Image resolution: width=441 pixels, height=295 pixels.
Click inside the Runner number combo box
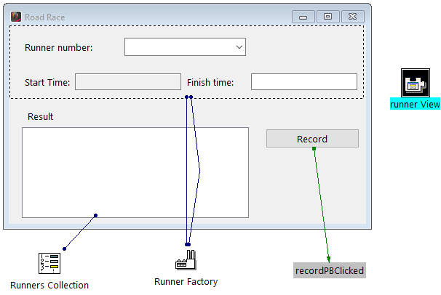pyautogui.click(x=178, y=47)
